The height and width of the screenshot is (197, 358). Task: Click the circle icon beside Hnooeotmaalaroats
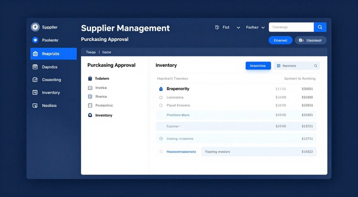(161, 152)
